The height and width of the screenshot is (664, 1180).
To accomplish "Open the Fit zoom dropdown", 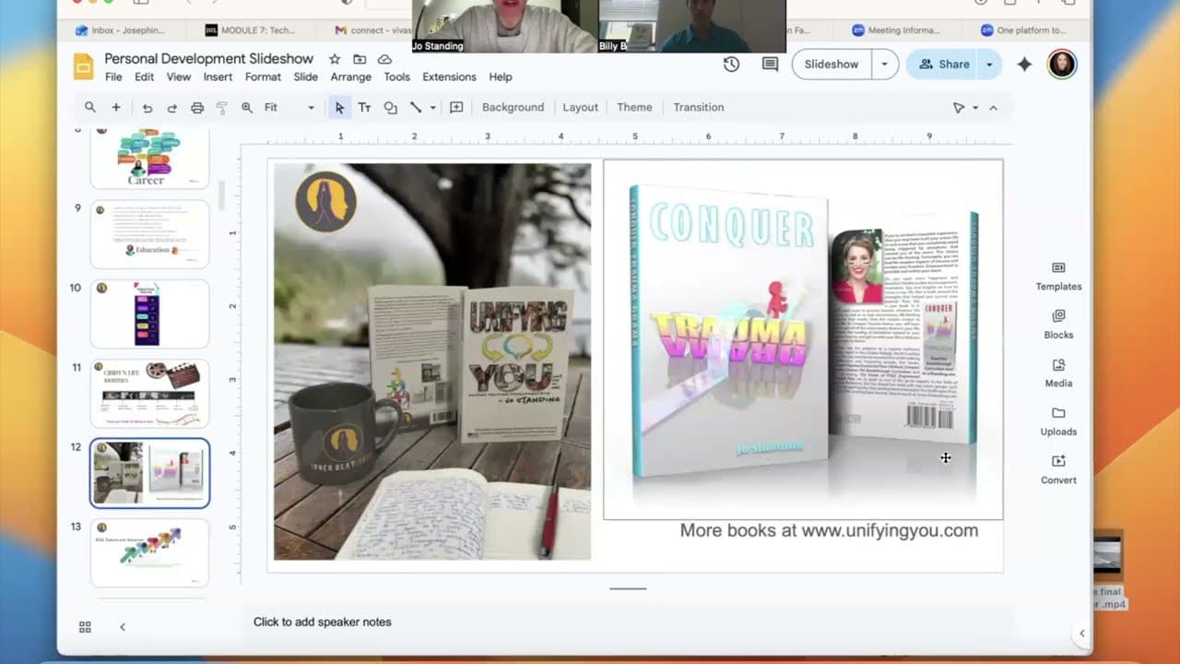I will (289, 108).
